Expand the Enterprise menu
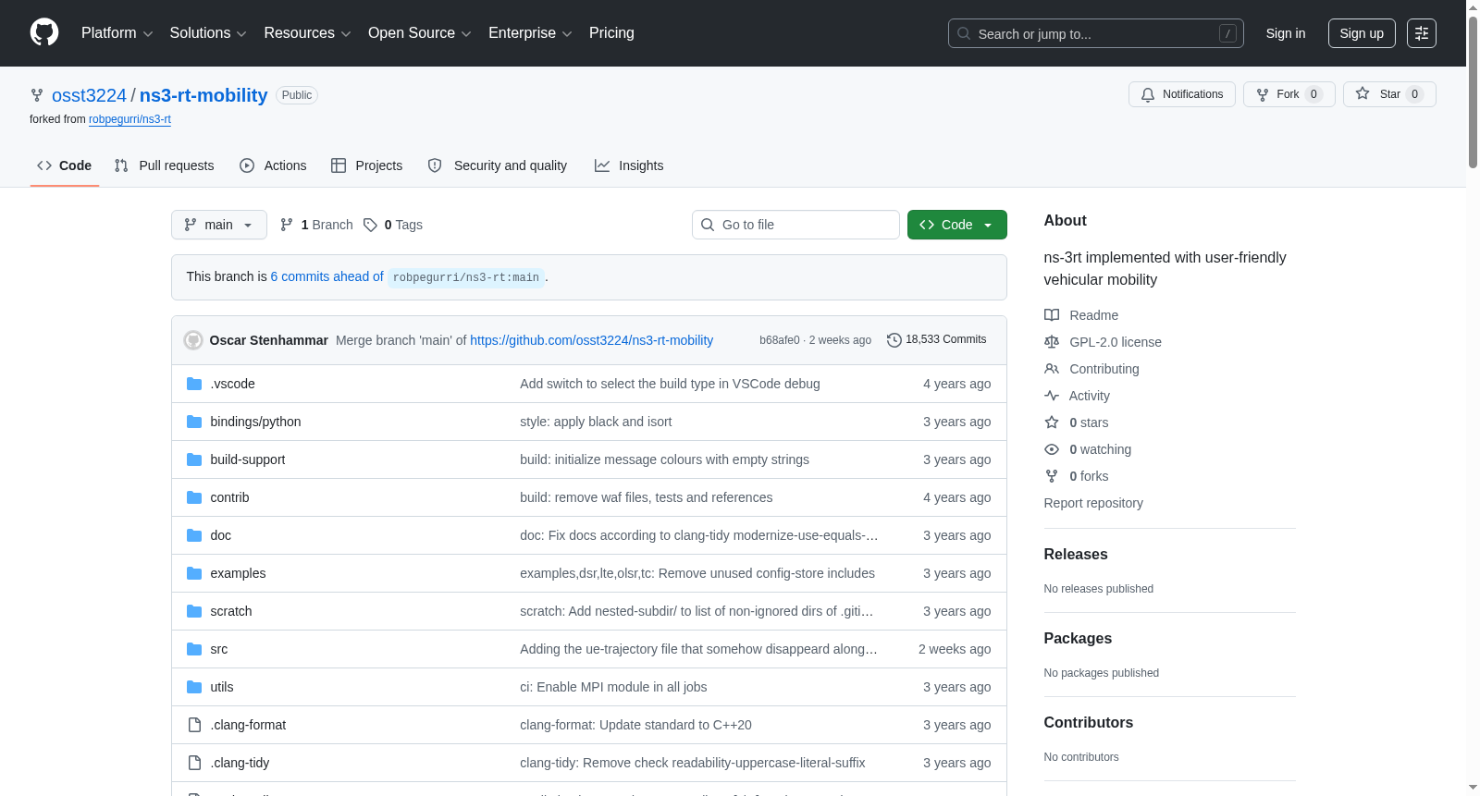1480x796 pixels. (x=530, y=33)
